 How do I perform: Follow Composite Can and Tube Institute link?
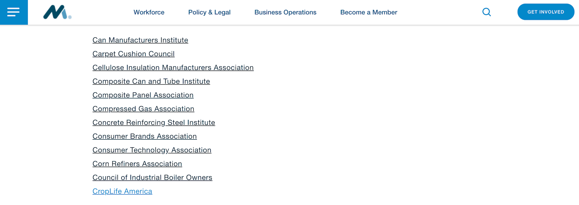[x=151, y=81]
